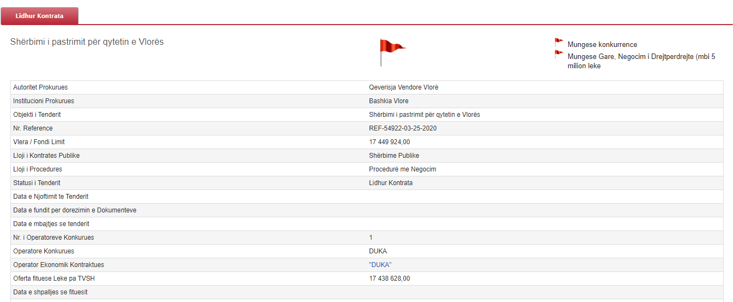Select the page title Shërbimi i pastrimit për qytetin e Vlorës

pos(87,42)
